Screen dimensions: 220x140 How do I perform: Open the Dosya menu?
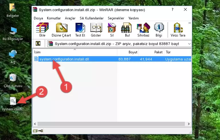(38, 18)
